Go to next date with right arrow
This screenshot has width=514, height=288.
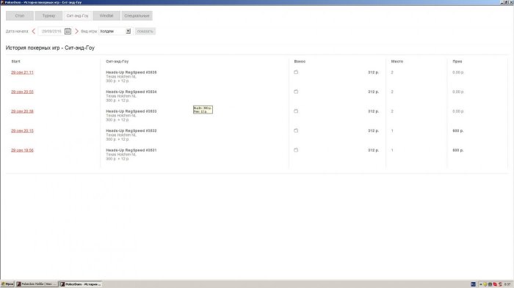[76, 31]
